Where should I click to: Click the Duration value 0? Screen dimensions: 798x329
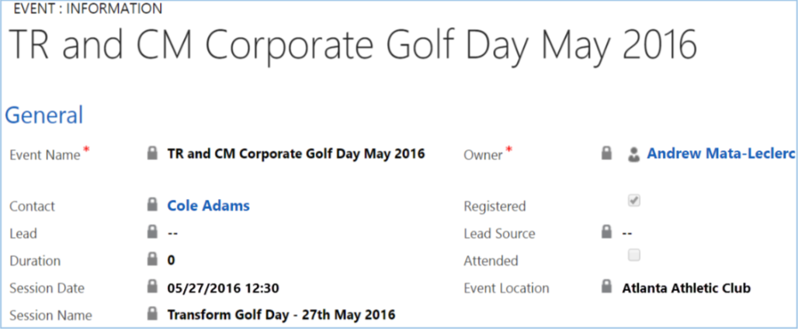pos(172,261)
